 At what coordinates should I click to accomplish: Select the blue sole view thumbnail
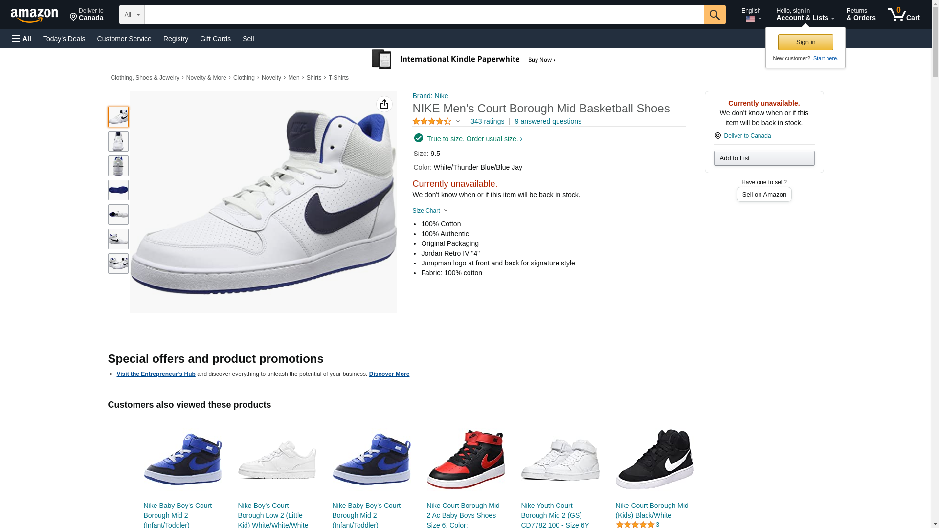pos(118,190)
